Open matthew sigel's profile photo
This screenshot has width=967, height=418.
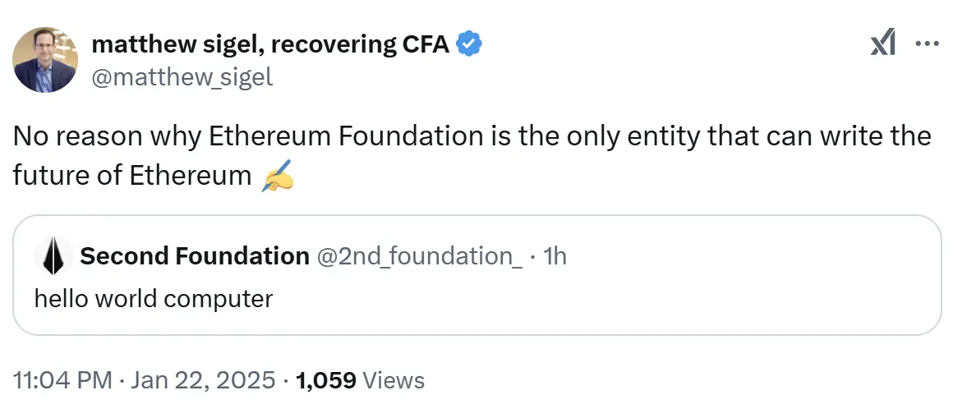click(x=45, y=59)
